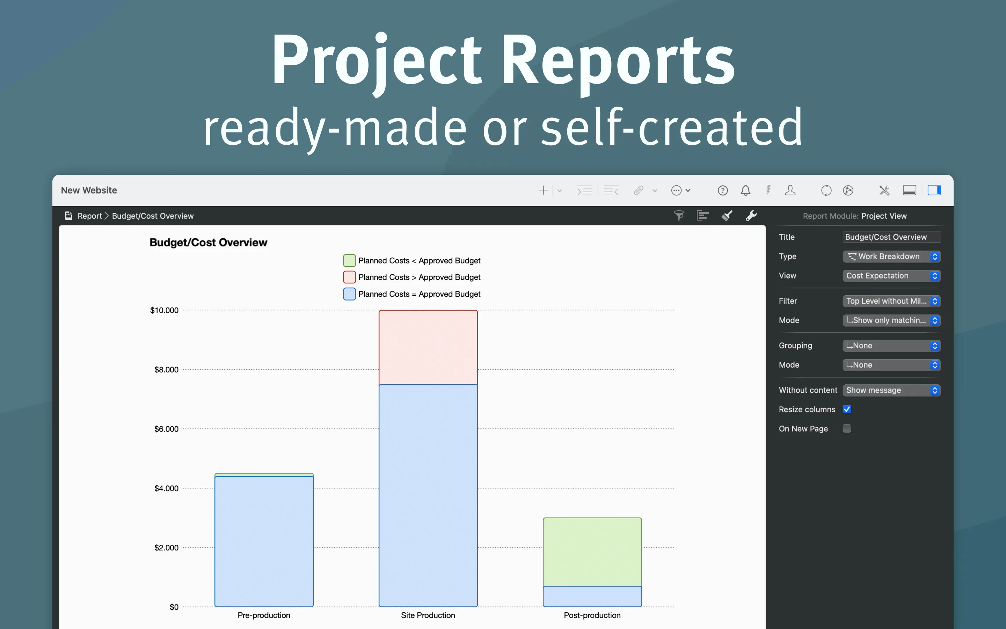Image resolution: width=1006 pixels, height=629 pixels.
Task: Click the Budget/Cost Overview breadcrumb
Action: point(153,216)
